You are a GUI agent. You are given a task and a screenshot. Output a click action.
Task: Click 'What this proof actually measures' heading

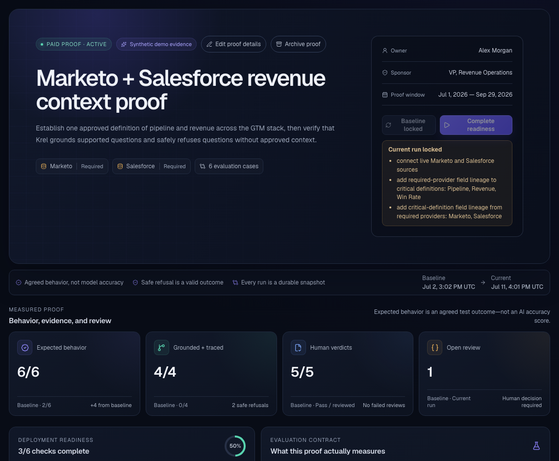tap(328, 451)
